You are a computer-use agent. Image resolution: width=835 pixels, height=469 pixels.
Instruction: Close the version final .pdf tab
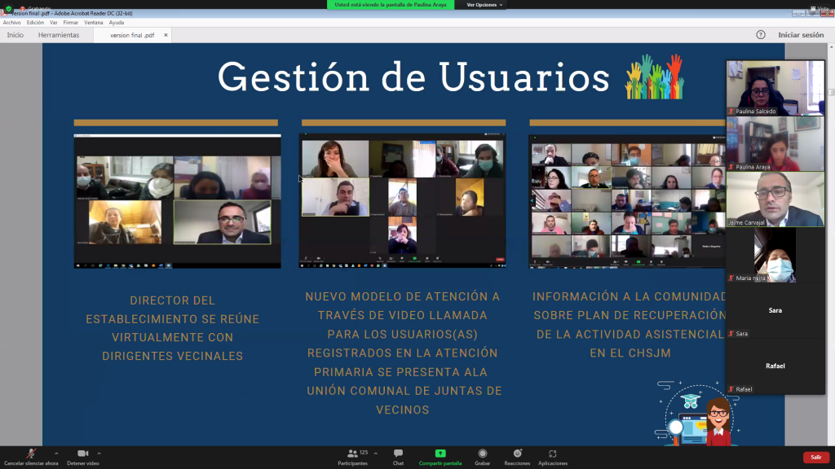coord(165,35)
